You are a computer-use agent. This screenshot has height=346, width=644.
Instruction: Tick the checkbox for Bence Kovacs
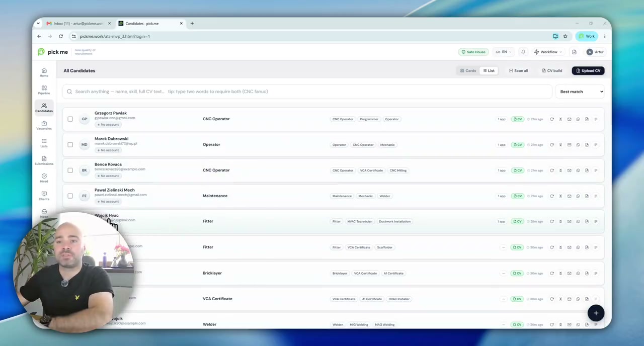pyautogui.click(x=70, y=170)
